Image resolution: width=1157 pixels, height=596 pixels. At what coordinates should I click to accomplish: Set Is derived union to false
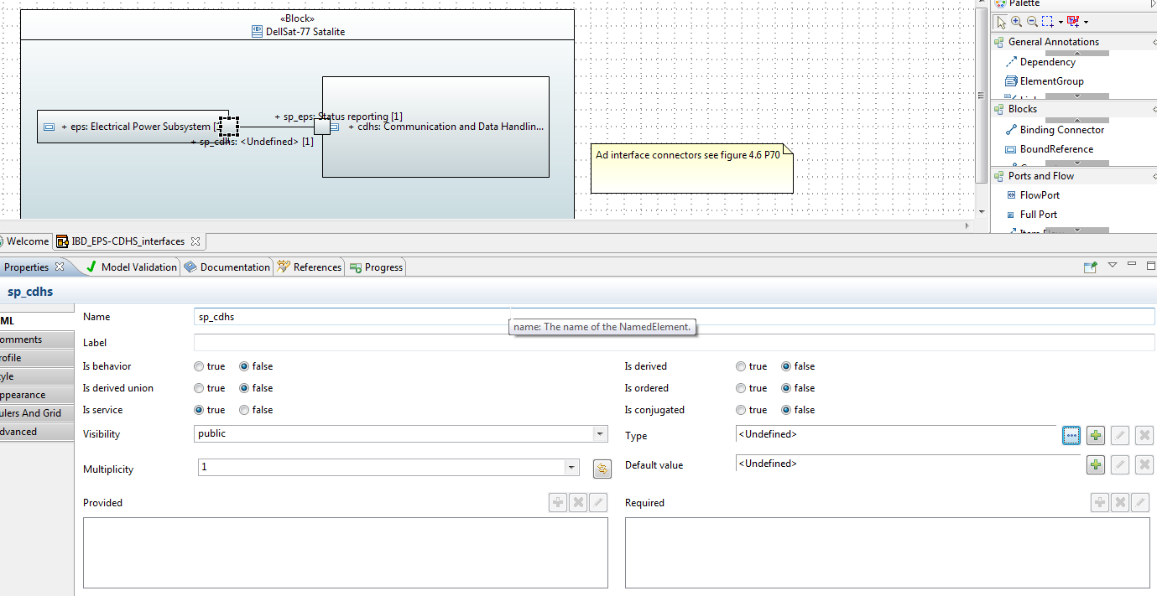point(244,388)
